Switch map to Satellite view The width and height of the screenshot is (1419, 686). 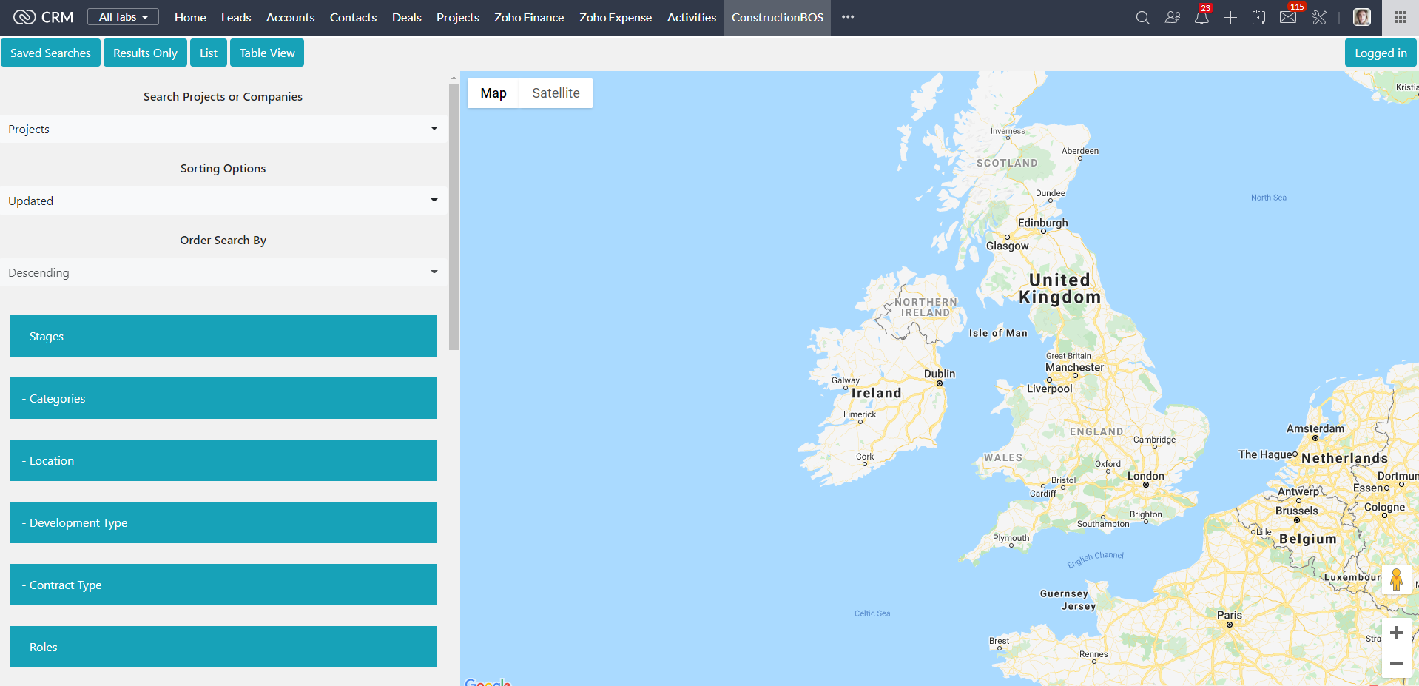pos(556,93)
